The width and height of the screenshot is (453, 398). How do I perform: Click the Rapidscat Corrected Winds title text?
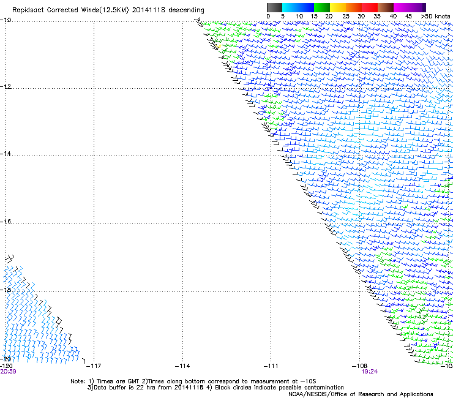pos(108,10)
